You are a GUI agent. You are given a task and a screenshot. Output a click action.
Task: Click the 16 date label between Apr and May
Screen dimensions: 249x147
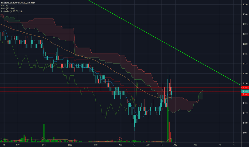pyautogui.click(x=161, y=145)
